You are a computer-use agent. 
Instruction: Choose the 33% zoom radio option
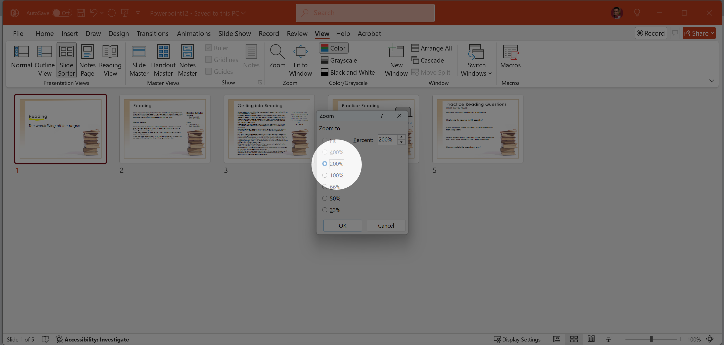[325, 210]
